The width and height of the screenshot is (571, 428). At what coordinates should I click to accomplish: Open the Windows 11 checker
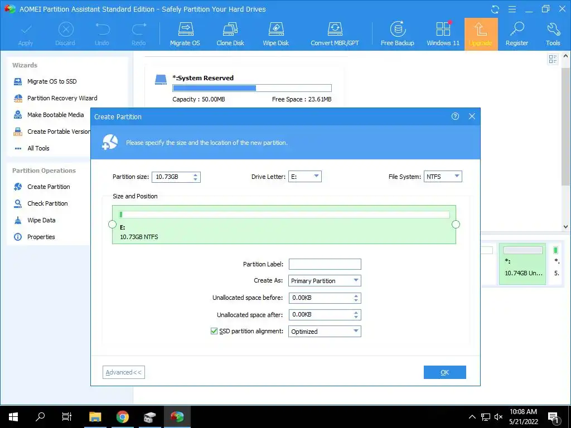[443, 34]
